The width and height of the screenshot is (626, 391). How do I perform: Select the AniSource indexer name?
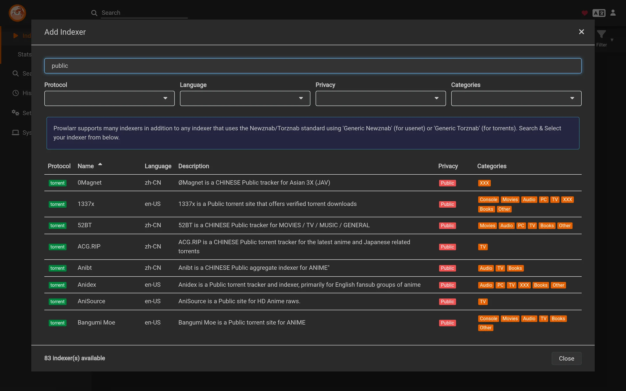(91, 301)
